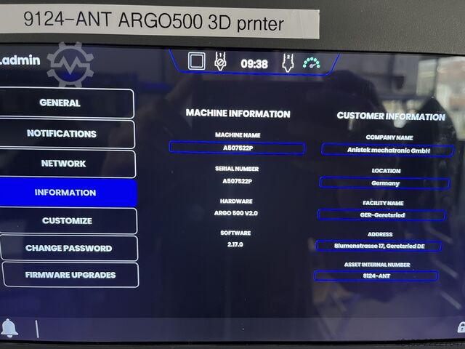
Task: Edit the Address field
Action: (379, 246)
